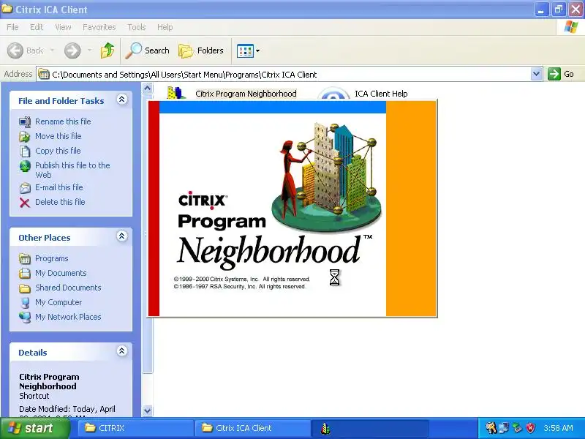Switch to CITRIX taskbar window

click(x=135, y=428)
